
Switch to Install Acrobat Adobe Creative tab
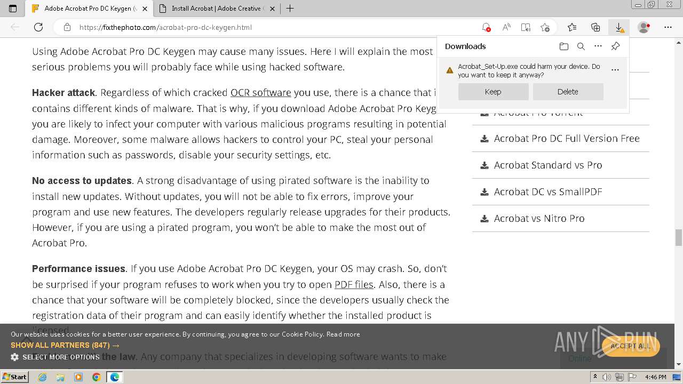[x=216, y=9]
